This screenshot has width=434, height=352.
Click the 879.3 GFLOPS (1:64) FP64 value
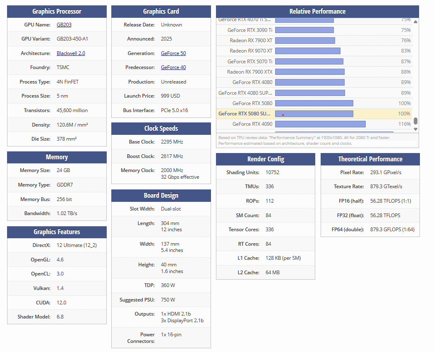[x=393, y=230]
